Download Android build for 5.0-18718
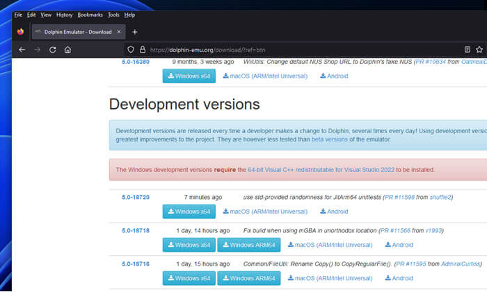 [399, 245]
